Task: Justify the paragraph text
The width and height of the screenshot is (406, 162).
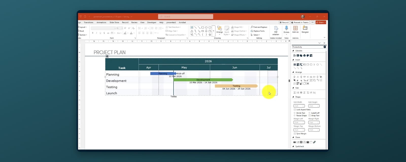Action: pyautogui.click(x=151, y=33)
